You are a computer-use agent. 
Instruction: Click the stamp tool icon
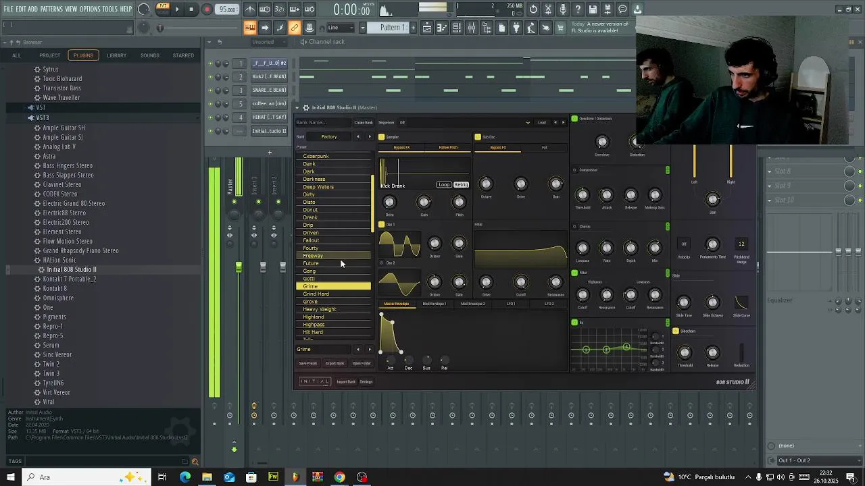[310, 28]
